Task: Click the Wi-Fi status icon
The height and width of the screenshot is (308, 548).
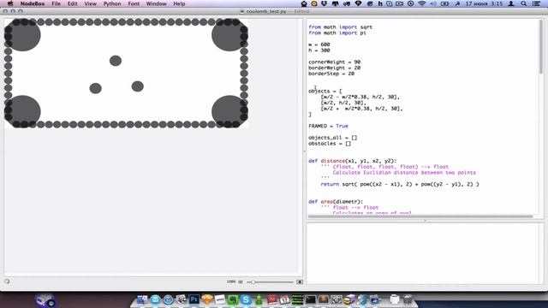Action: point(422,3)
